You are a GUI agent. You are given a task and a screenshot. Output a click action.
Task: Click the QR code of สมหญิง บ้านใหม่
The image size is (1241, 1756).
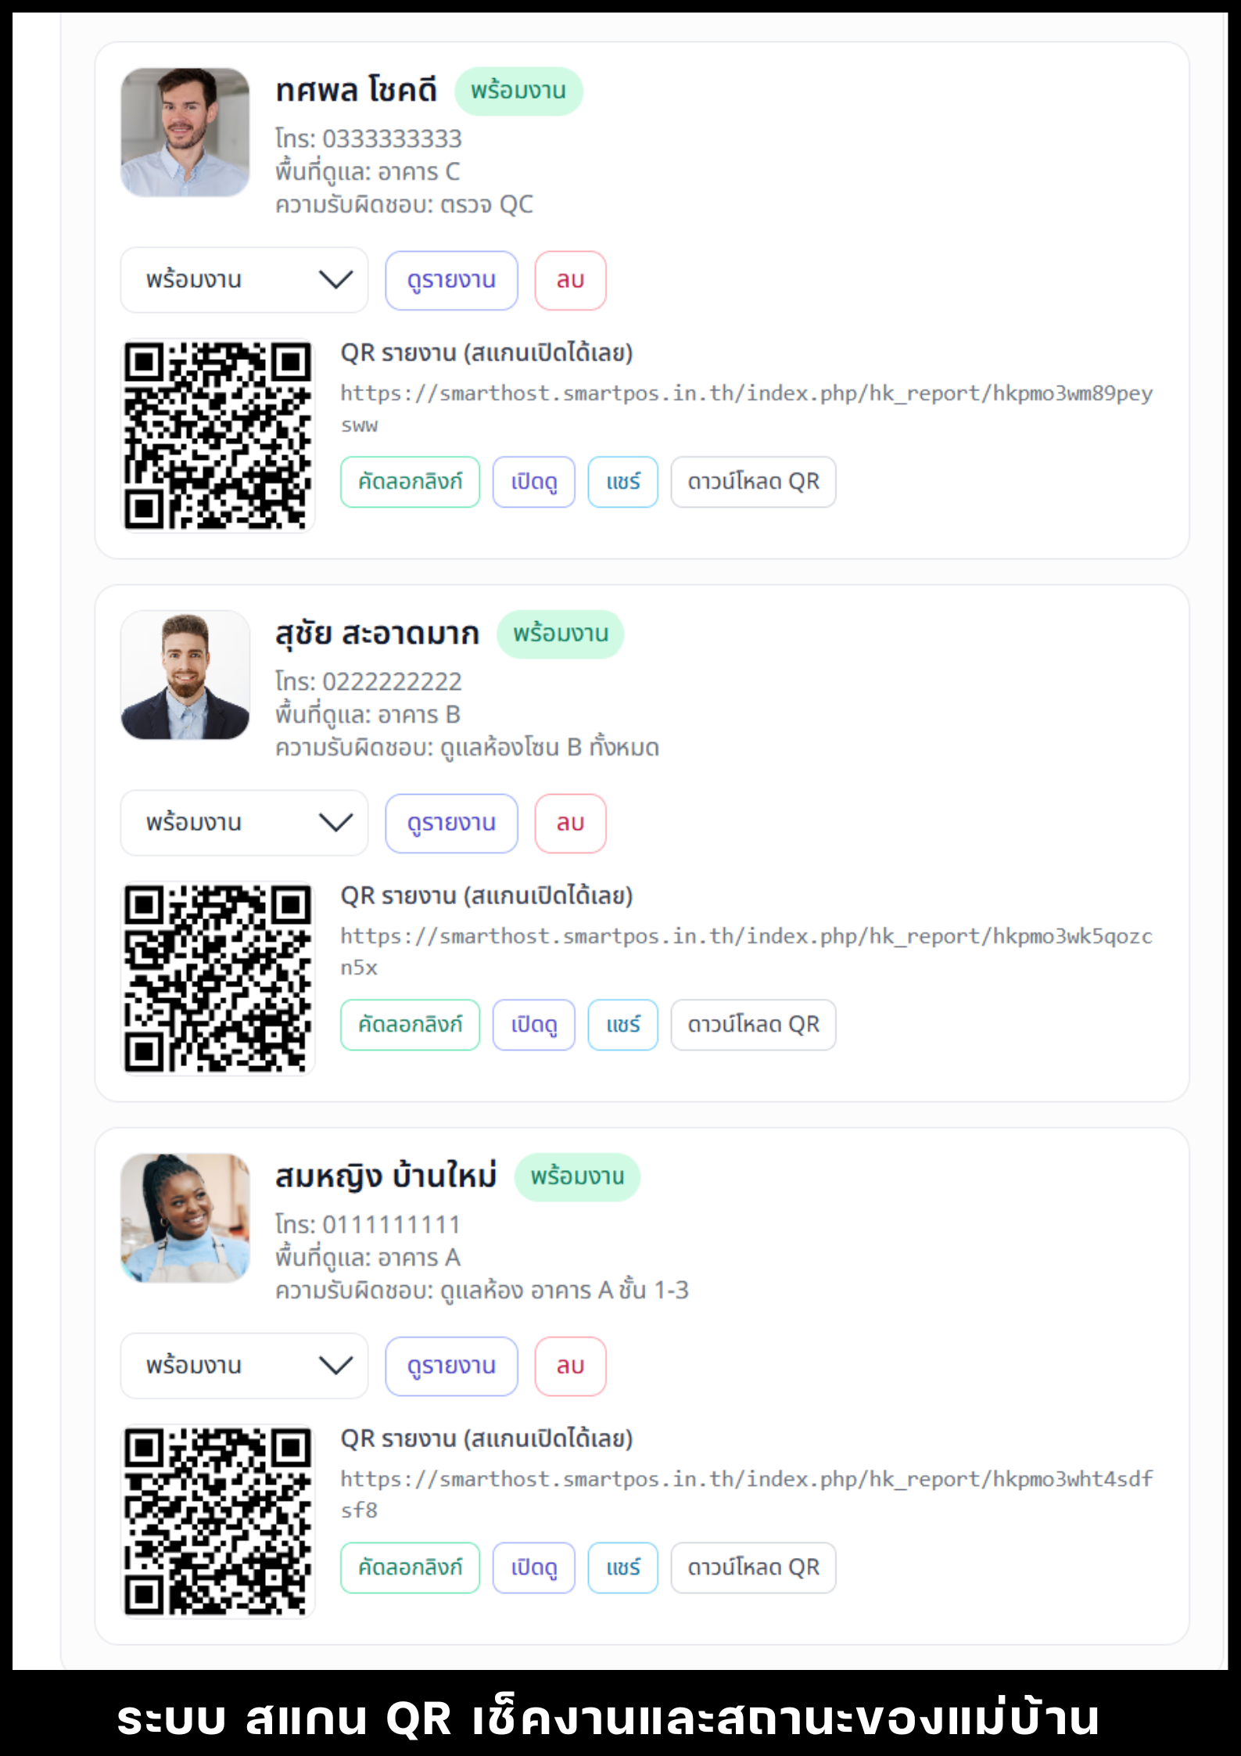tap(217, 1521)
